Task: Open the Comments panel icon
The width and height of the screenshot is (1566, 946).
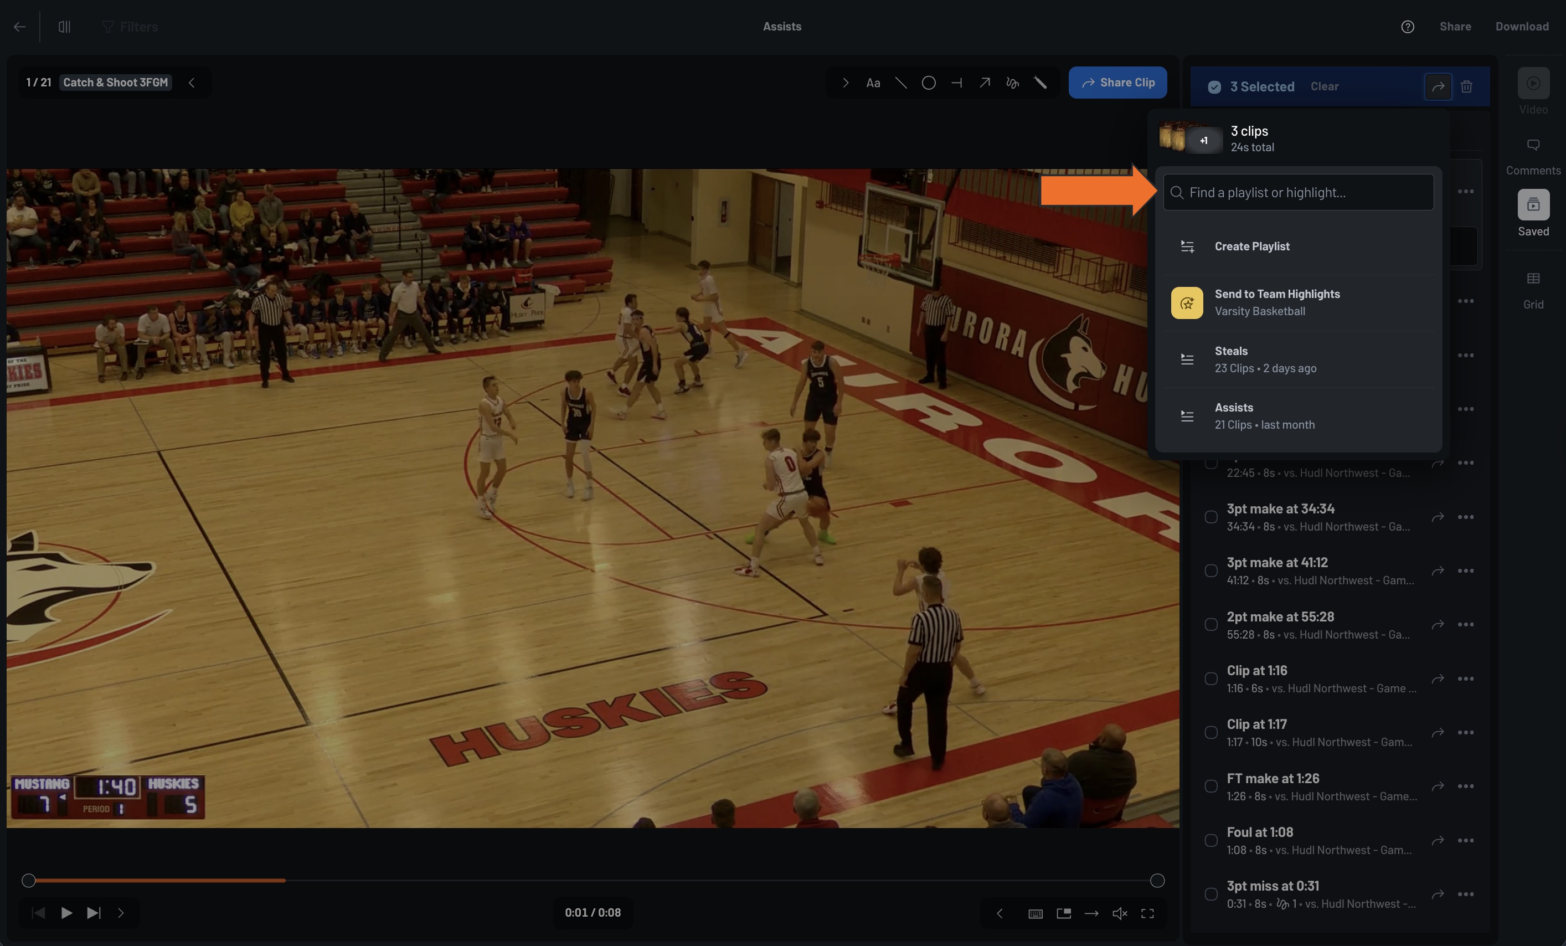Action: tap(1533, 145)
